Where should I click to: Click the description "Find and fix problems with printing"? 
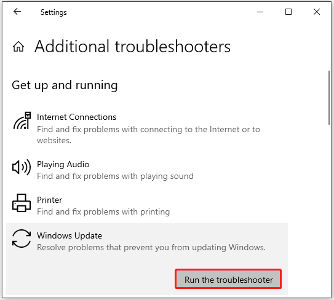pos(103,212)
